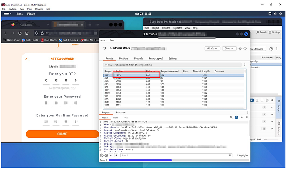
Task: Open the Save dropdown button
Action: (x=229, y=48)
